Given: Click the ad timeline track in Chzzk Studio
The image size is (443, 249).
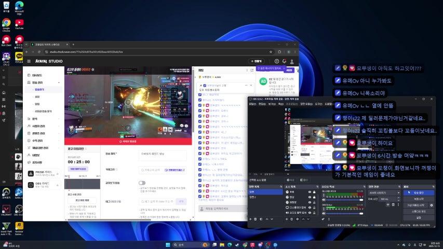Looking at the screenshot, I should (x=82, y=184).
